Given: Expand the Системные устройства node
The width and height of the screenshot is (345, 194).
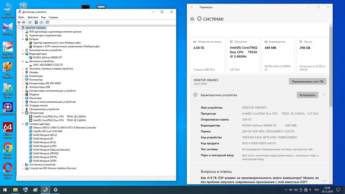Looking at the screenshot, I should pyautogui.click(x=23, y=165).
